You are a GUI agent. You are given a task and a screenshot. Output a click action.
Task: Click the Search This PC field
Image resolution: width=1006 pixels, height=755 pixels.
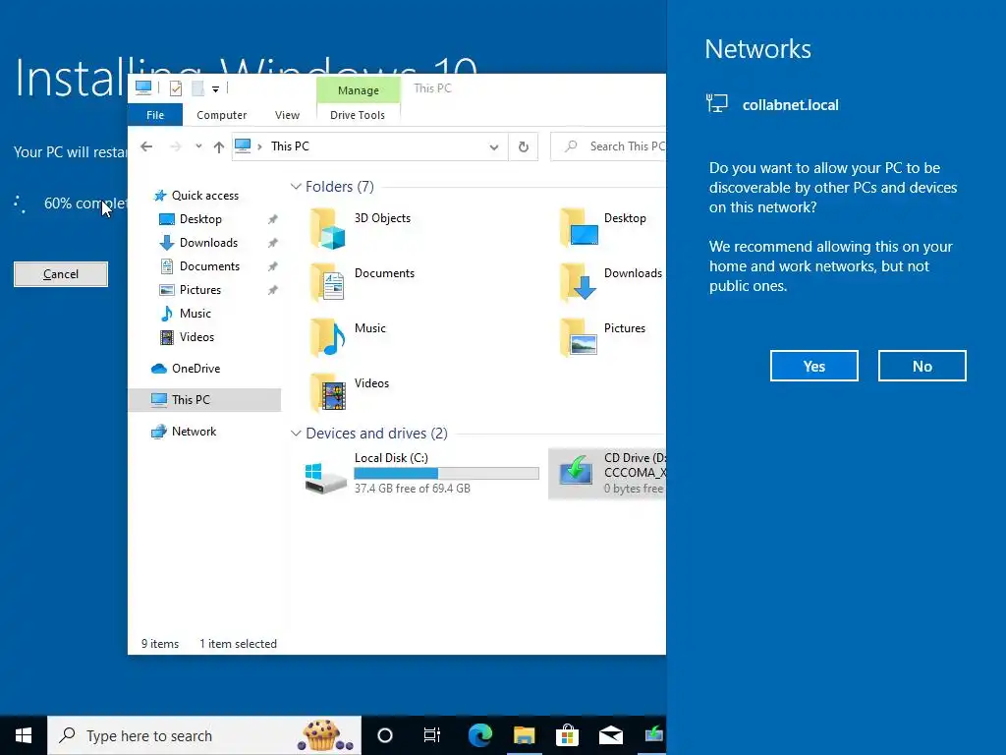609,147
